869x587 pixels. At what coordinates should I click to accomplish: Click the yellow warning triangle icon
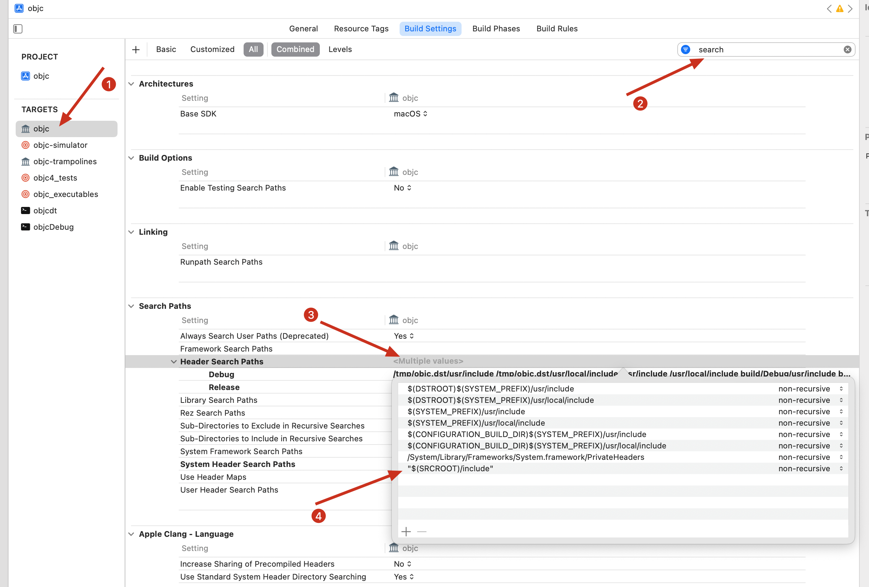839,9
